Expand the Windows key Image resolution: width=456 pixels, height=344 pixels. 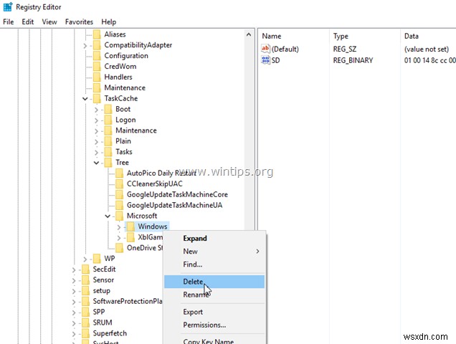(118, 227)
